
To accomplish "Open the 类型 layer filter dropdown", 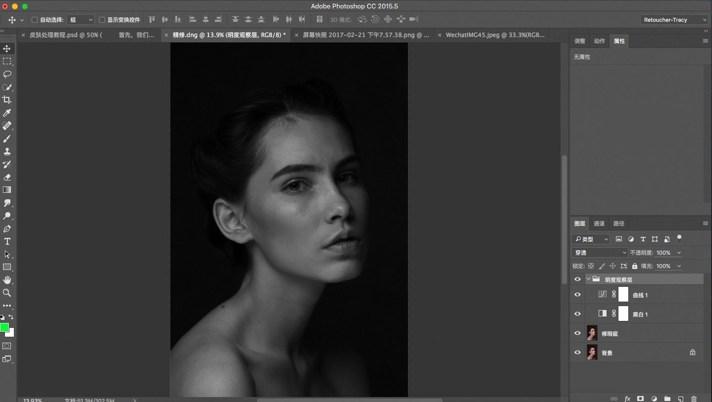I will [591, 239].
